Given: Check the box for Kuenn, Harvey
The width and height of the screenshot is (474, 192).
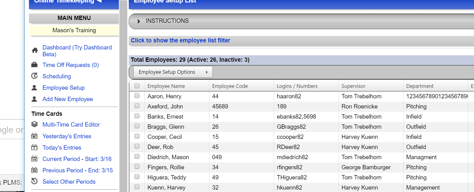Looking at the screenshot, I should (x=137, y=187).
